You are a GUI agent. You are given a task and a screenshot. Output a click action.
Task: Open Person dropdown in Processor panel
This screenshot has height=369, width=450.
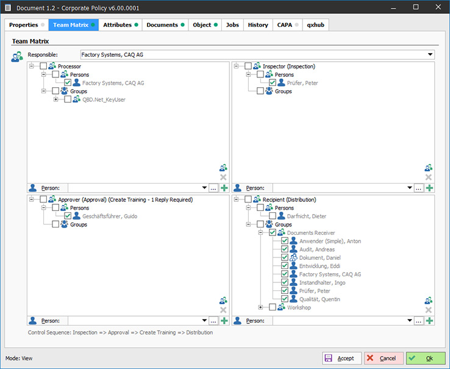204,188
